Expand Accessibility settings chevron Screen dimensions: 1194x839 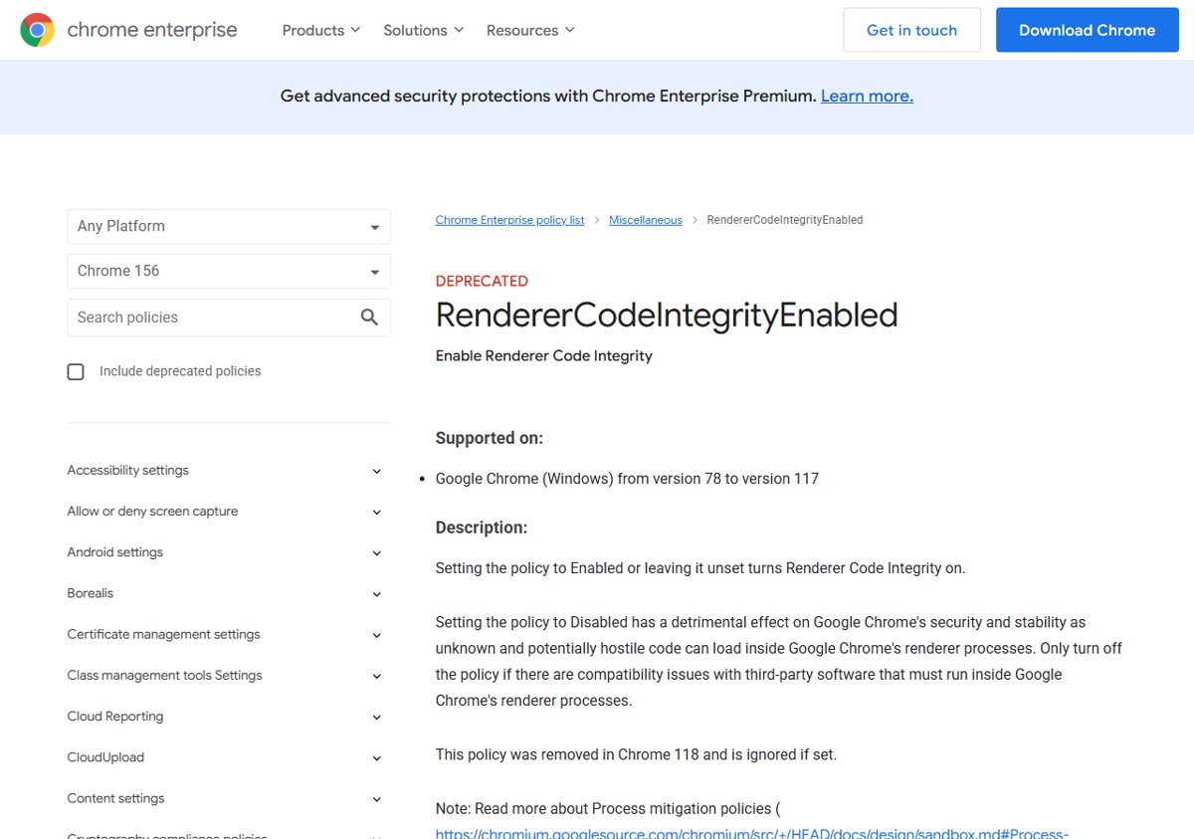coord(376,471)
